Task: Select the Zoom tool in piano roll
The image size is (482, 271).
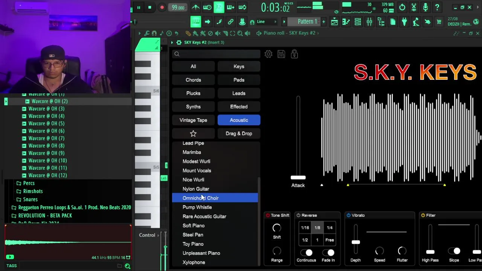Action: (x=240, y=33)
